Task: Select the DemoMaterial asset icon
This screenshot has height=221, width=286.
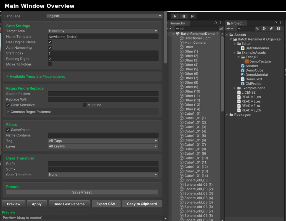Action: pyautogui.click(x=243, y=75)
